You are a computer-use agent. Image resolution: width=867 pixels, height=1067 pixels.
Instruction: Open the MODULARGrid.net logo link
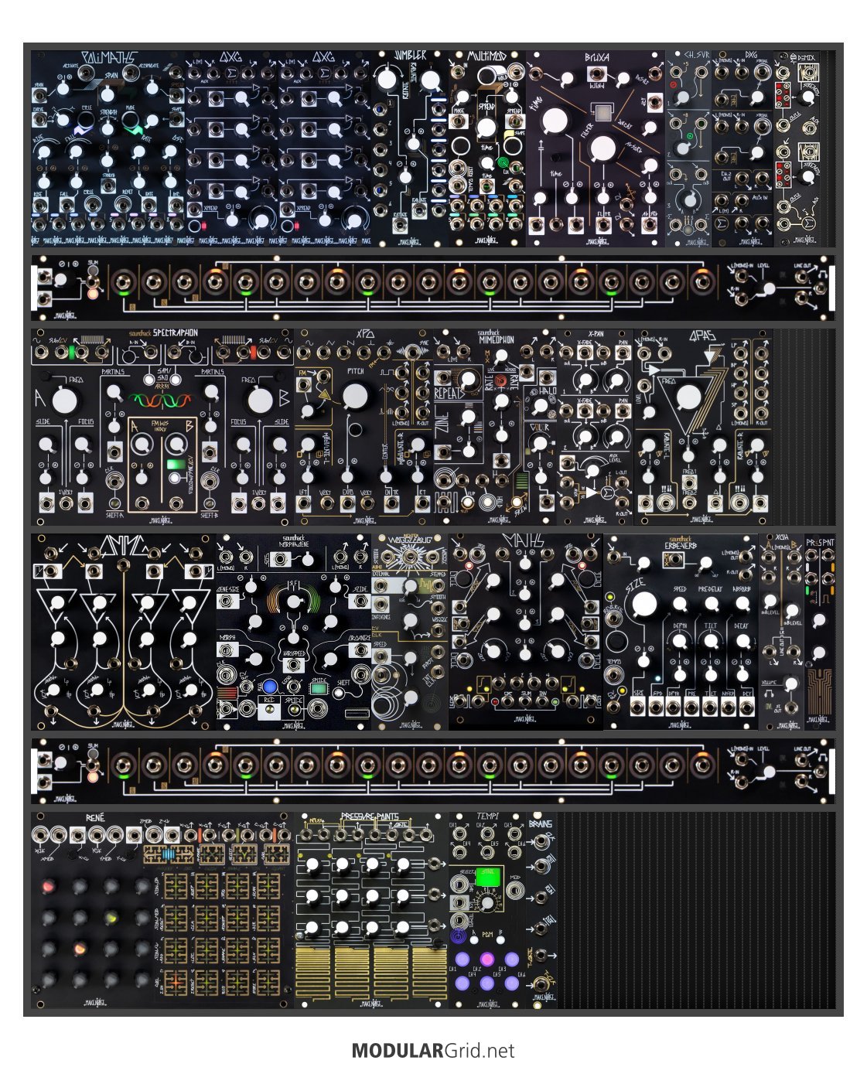tap(432, 1051)
